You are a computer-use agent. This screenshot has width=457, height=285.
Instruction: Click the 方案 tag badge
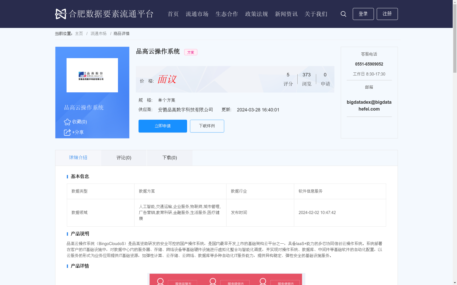pos(191,52)
